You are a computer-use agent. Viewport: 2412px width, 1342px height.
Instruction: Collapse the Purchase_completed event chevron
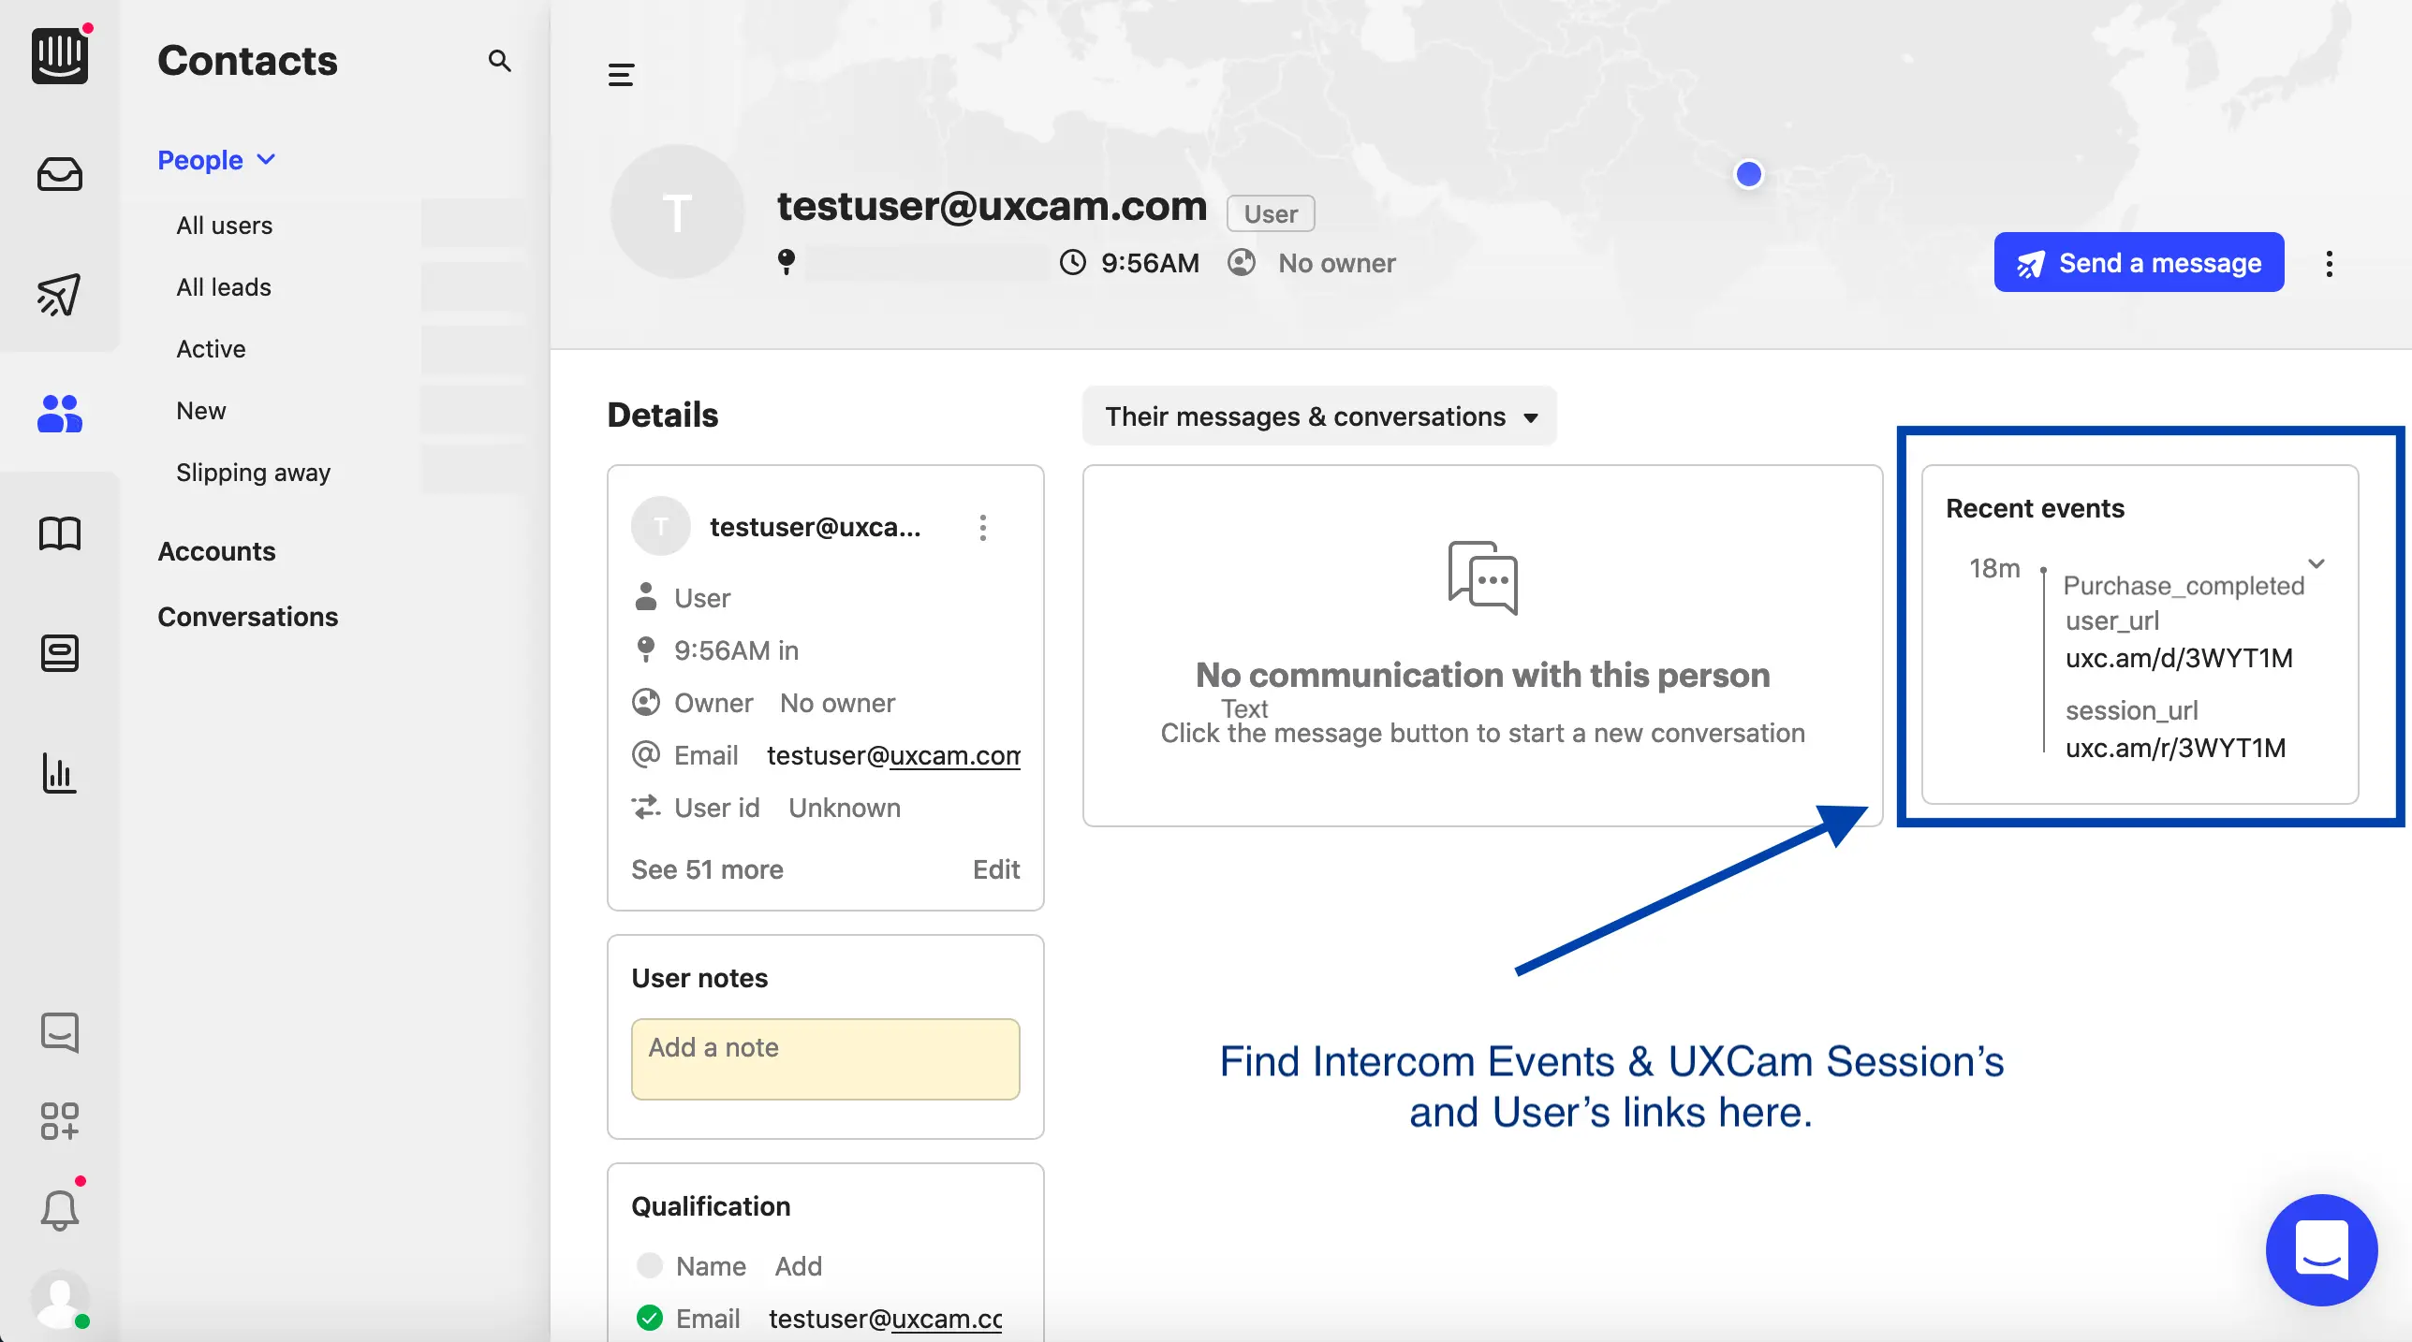tap(2316, 563)
